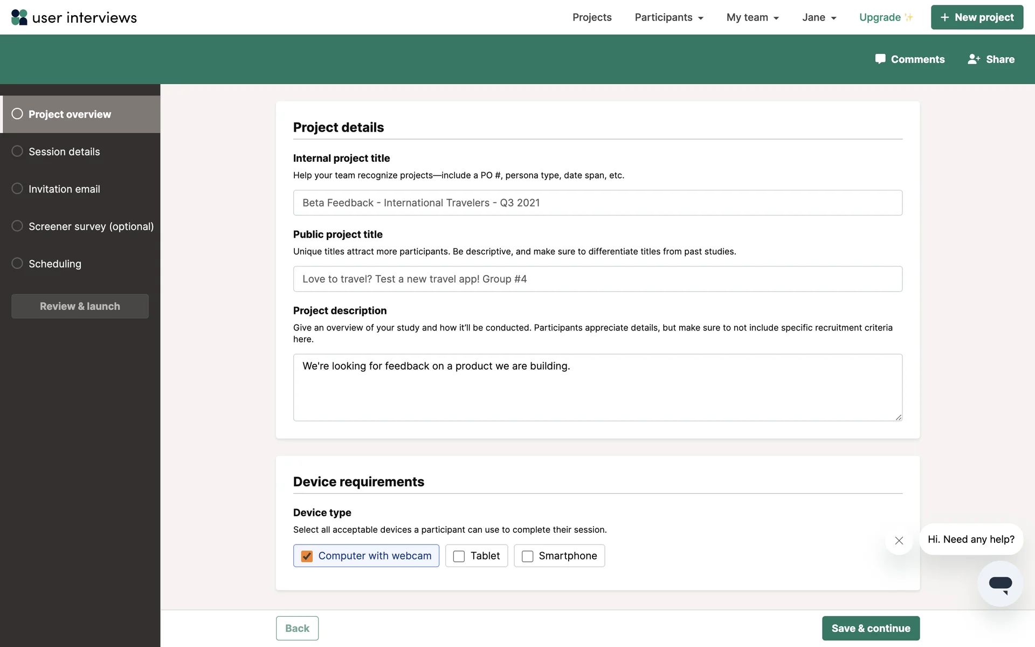This screenshot has width=1035, height=647.
Task: Dismiss the help prompt X icon
Action: tap(899, 540)
